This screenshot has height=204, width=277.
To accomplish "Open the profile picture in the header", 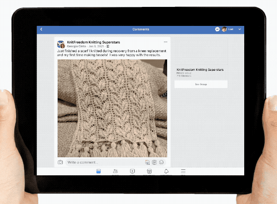I will tap(224, 29).
